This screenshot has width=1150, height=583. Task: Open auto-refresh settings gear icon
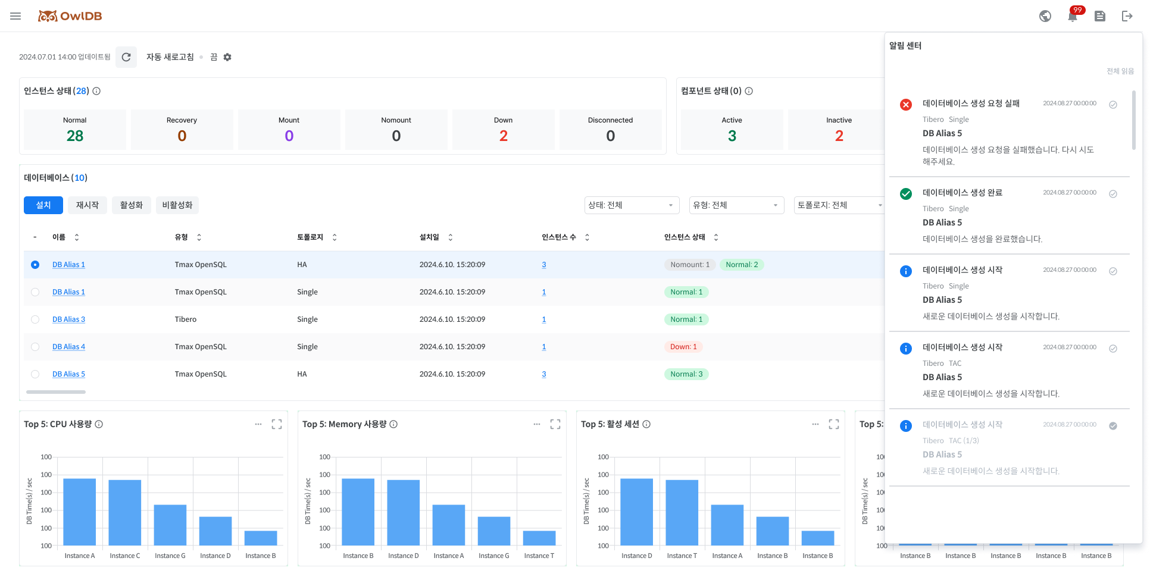click(x=227, y=57)
